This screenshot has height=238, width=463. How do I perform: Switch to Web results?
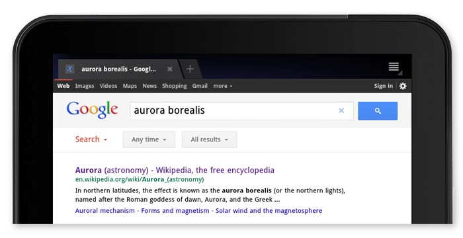[x=63, y=86]
